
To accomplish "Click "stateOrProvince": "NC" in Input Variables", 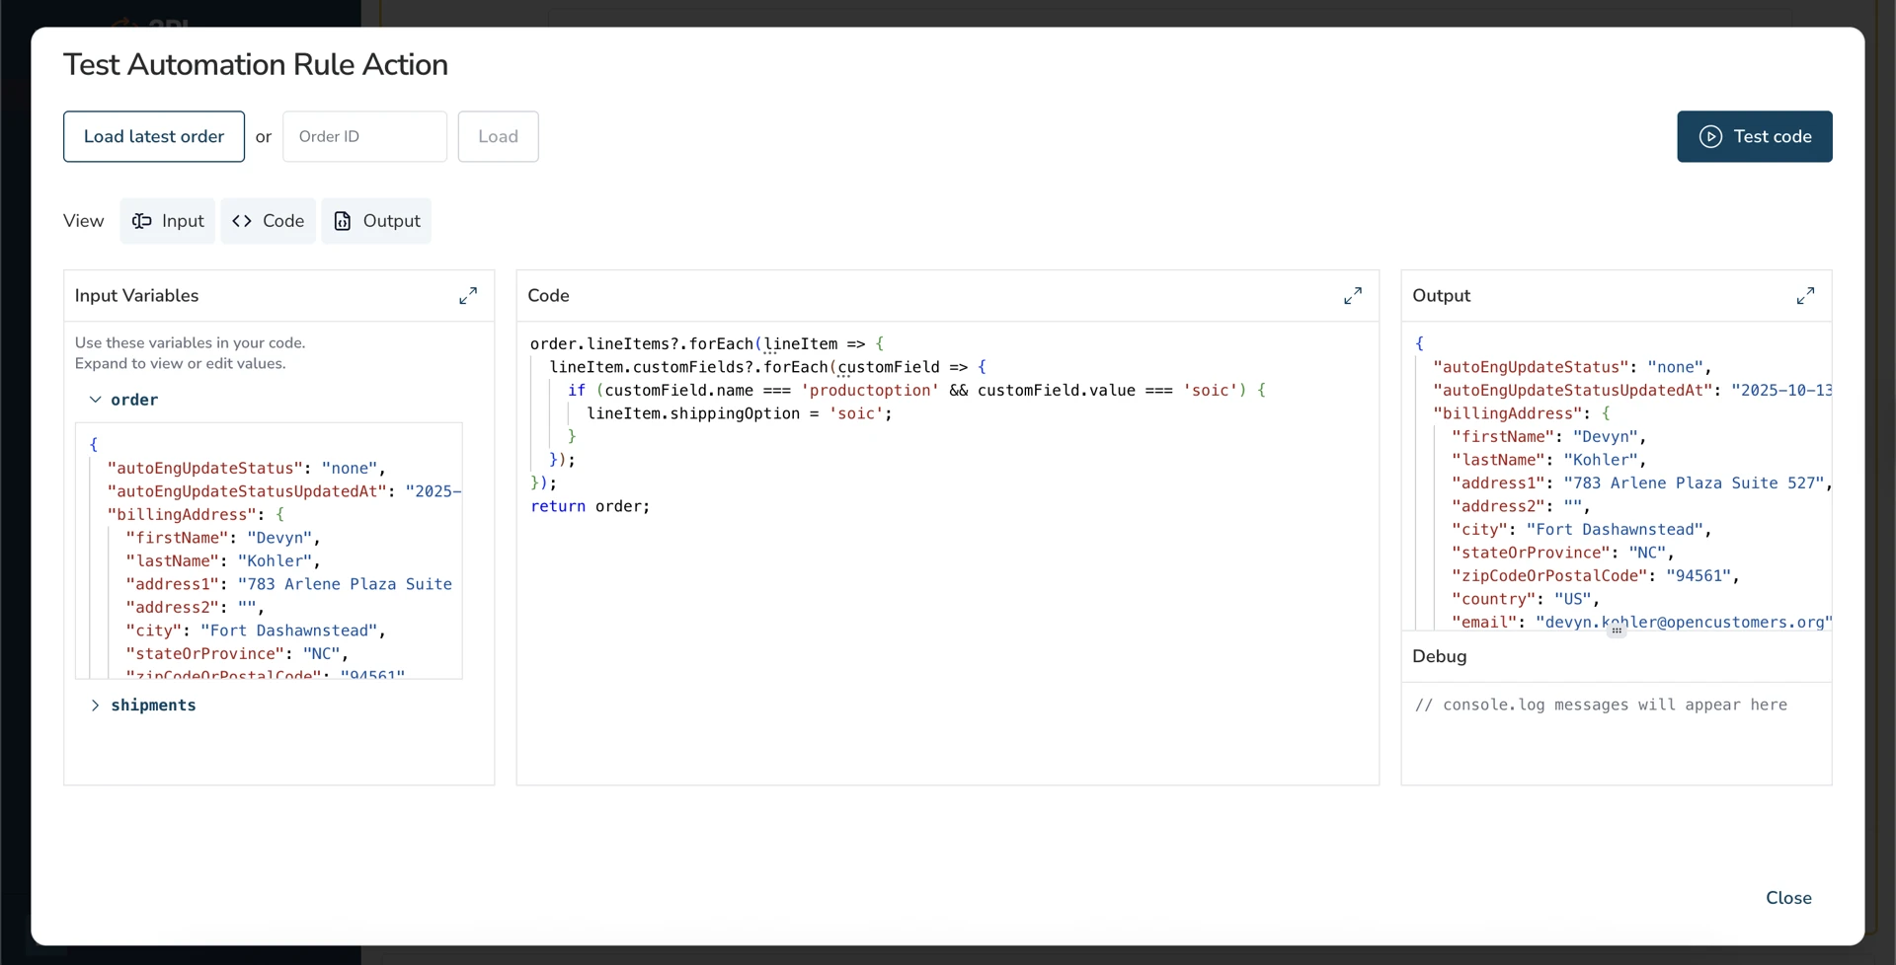I will point(237,653).
